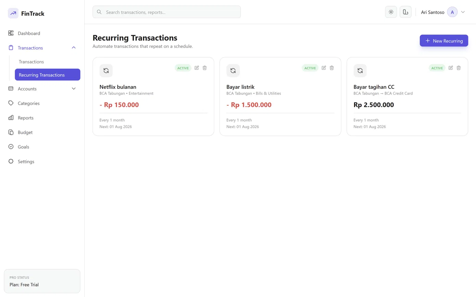The height and width of the screenshot is (297, 476).
Task: Click 'BCA Tabungan → BCA Credit Card' subtitle
Action: tap(383, 93)
